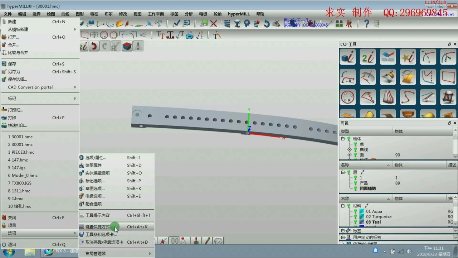
Task: Expand the 标签 section
Action: [343, 231]
